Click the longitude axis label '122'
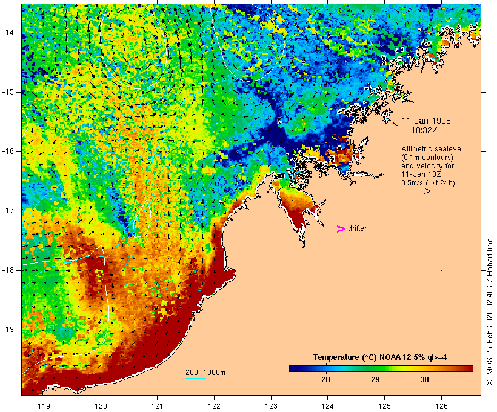497x412 pixels. point(215,407)
